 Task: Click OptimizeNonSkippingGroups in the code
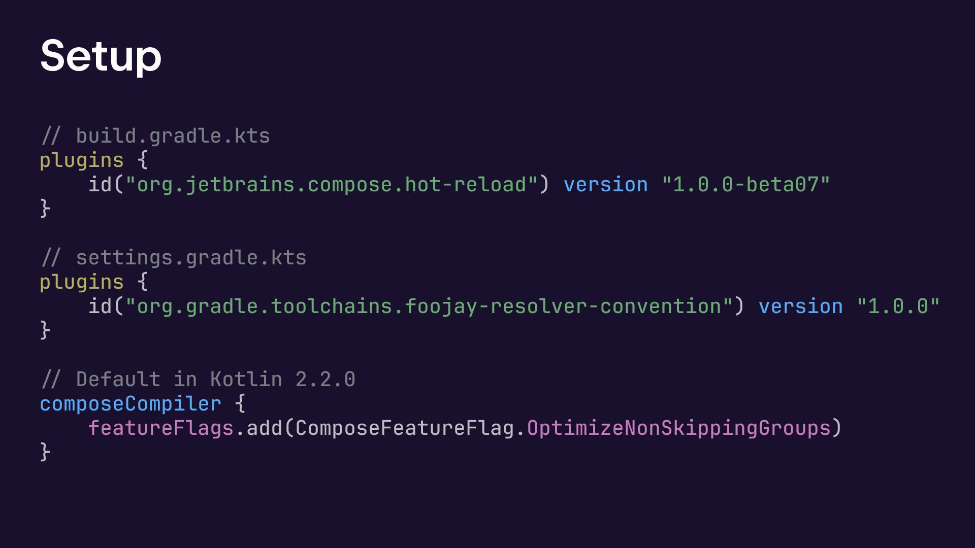point(678,428)
